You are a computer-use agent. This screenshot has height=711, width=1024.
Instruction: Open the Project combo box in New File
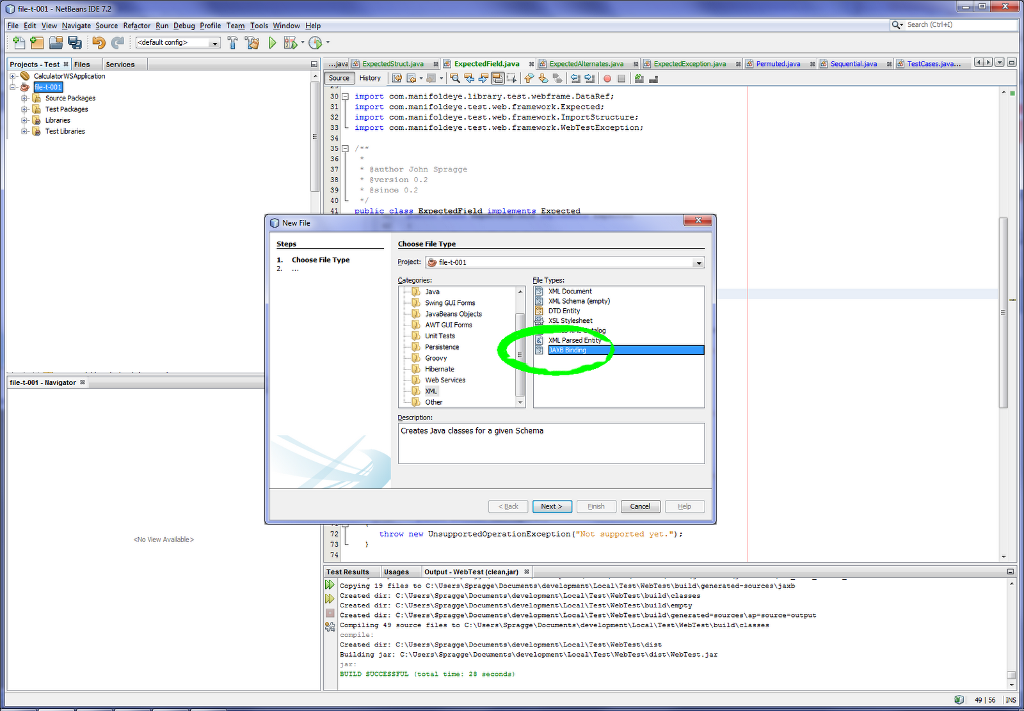pos(564,263)
